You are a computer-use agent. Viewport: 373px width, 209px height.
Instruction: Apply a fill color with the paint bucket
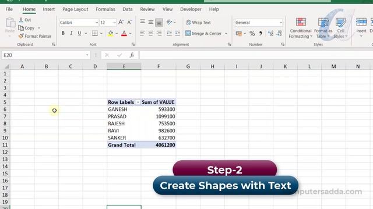(x=110, y=34)
